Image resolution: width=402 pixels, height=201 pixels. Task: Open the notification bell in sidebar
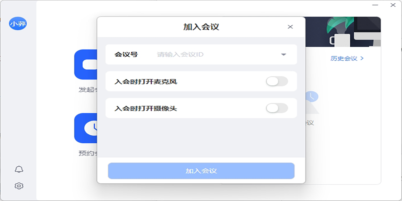(19, 169)
